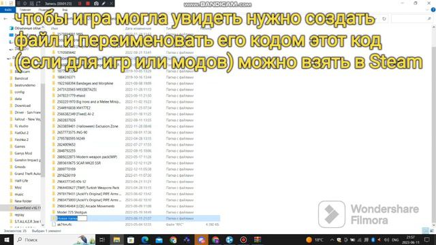Open data folder in navigation pane

[18, 99]
